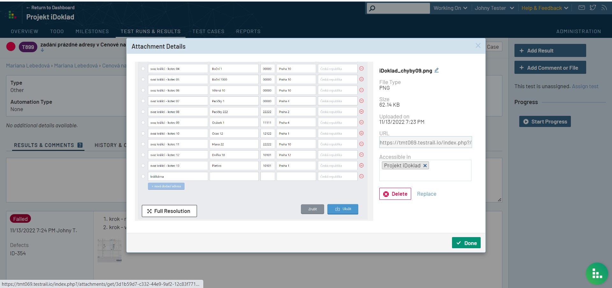Viewport: 612px width, 288px height.
Task: Open the green floating chat widget
Action: pyautogui.click(x=597, y=274)
